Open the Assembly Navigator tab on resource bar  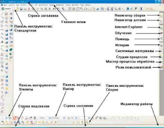click(x=161, y=16)
